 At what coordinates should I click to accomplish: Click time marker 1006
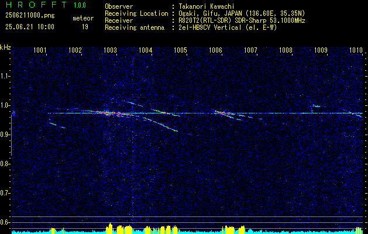tap(215, 50)
